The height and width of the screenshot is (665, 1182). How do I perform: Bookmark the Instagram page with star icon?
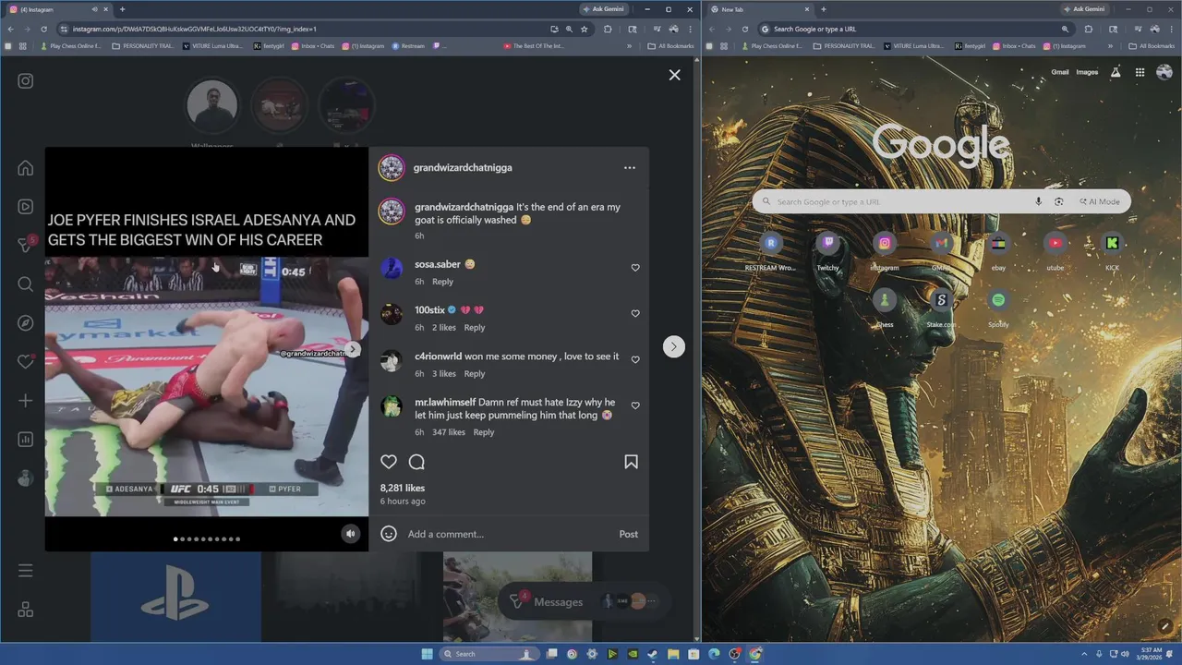[x=585, y=29]
